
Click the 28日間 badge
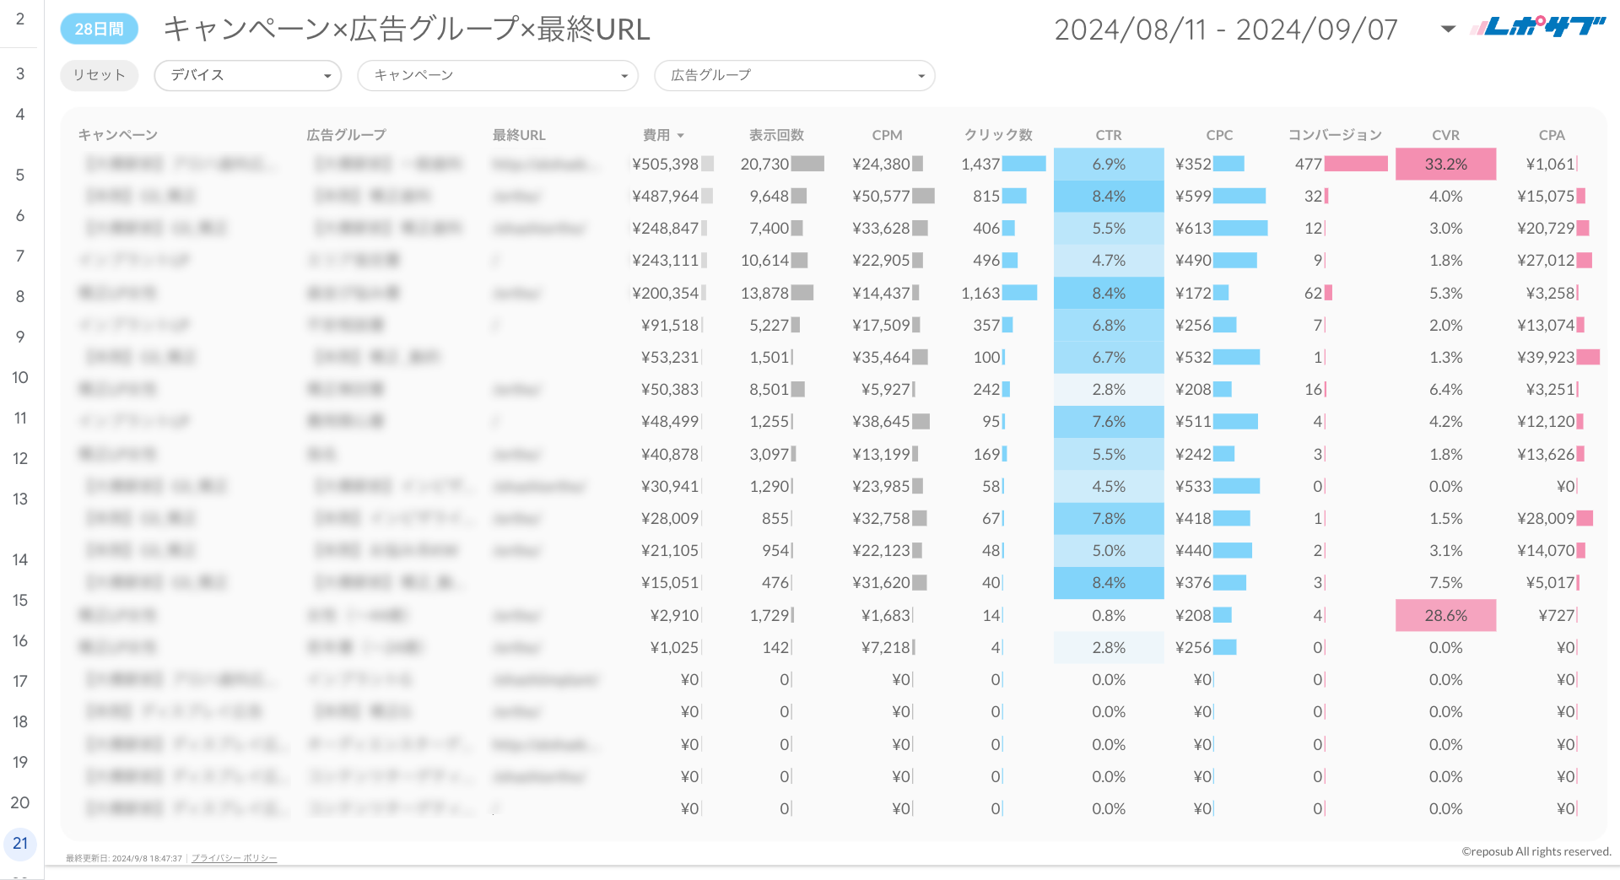pos(100,29)
